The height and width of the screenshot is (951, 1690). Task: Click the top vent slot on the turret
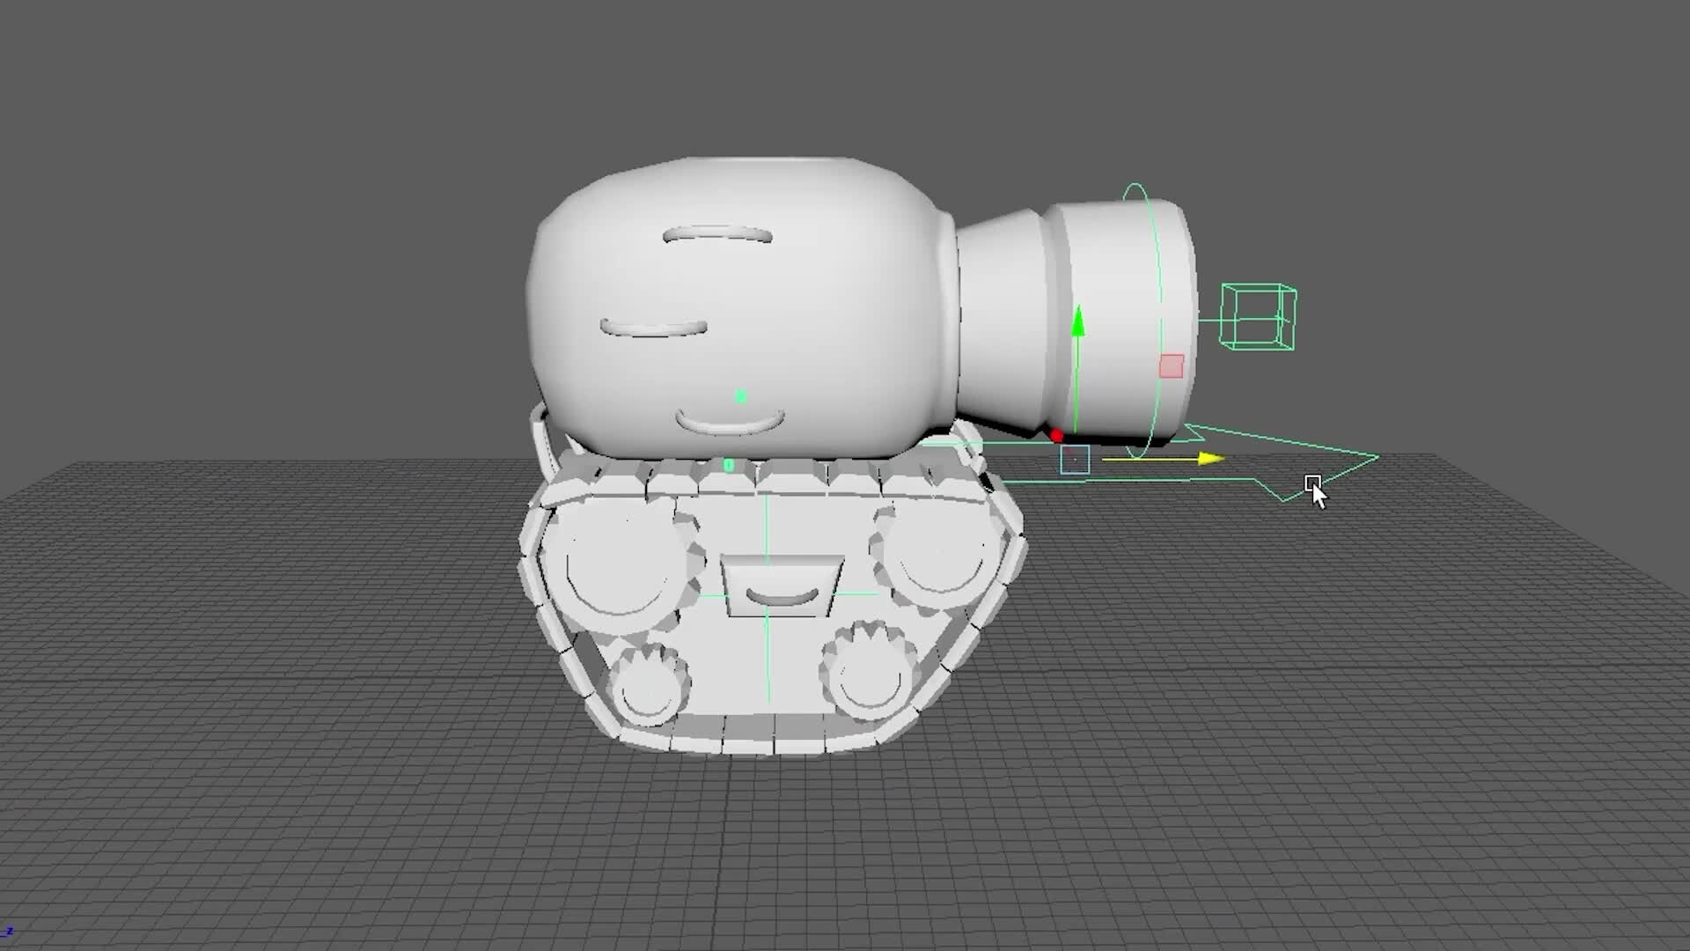coord(717,236)
